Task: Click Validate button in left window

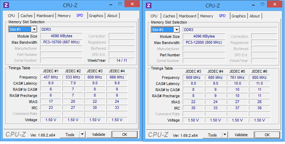Action: tap(99, 134)
